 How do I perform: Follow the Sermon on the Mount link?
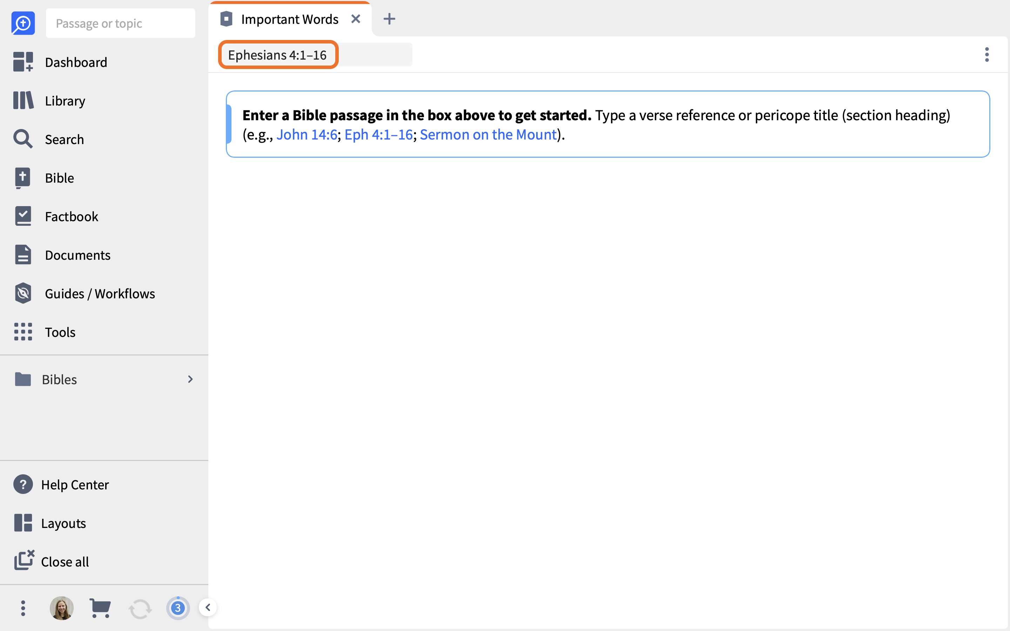click(488, 134)
